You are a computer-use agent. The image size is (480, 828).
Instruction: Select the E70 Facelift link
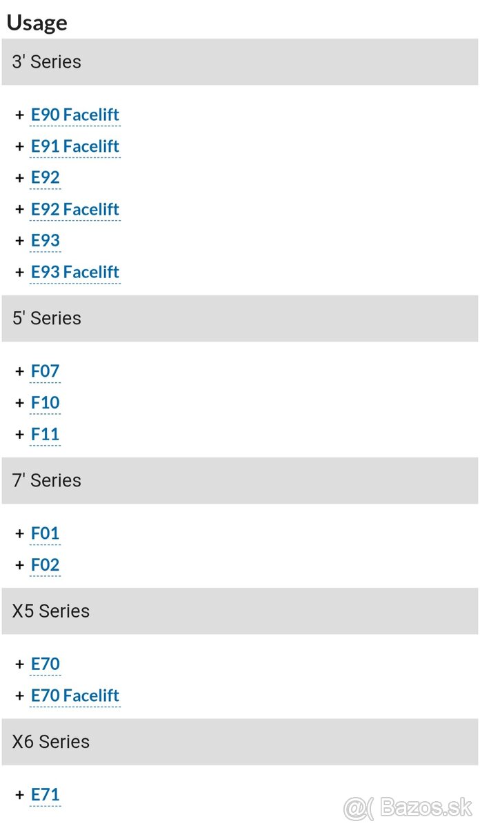[75, 696]
